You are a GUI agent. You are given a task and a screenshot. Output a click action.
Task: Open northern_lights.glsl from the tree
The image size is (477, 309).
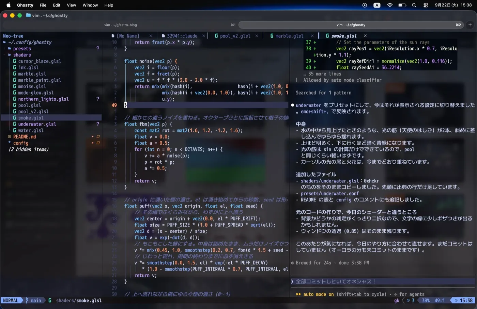pyautogui.click(x=43, y=99)
